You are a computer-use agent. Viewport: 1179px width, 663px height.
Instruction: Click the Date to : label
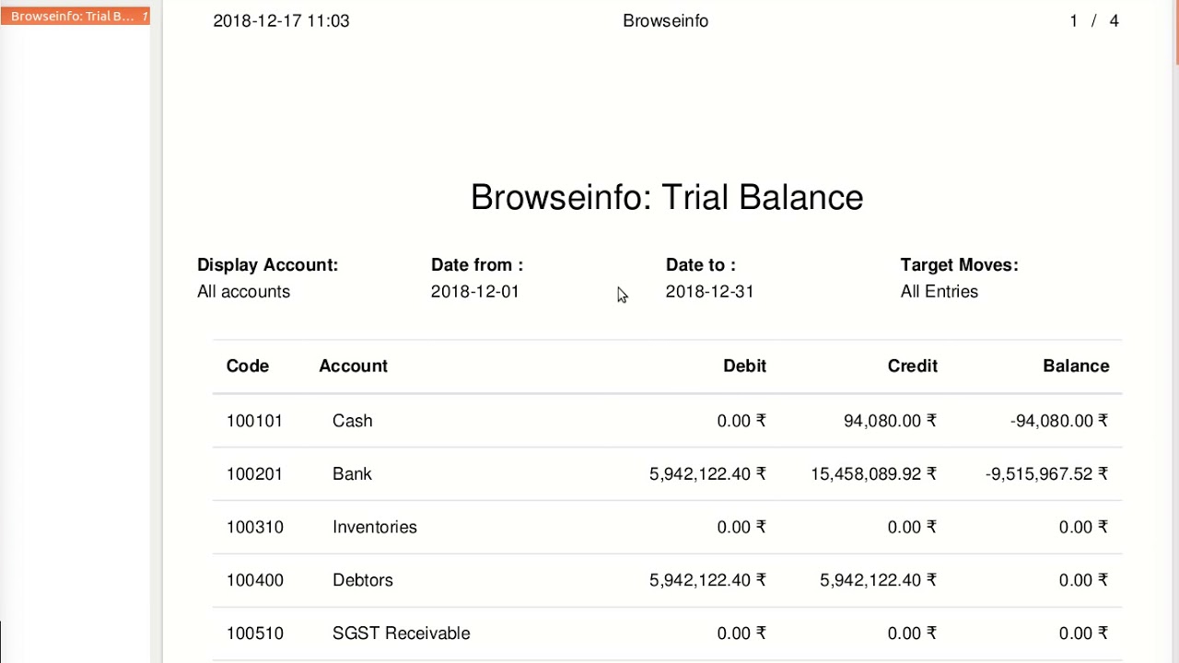click(701, 264)
